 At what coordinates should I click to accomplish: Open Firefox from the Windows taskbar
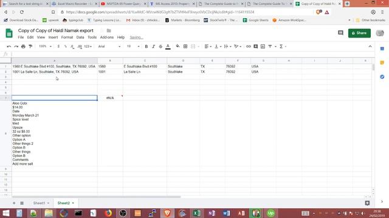108,213
